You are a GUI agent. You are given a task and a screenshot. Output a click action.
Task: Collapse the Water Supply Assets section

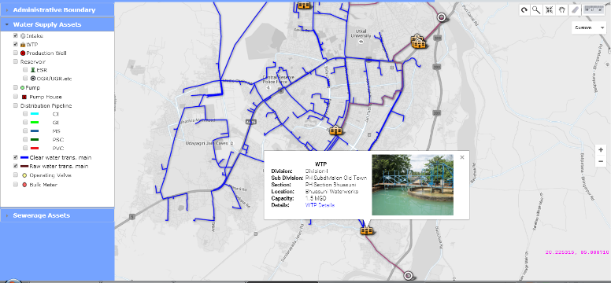57,24
